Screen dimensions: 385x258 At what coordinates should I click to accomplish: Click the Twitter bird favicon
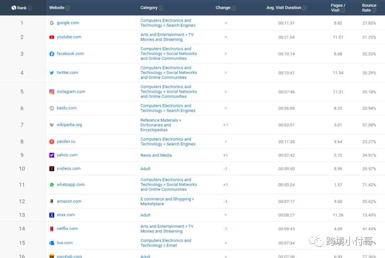52,73
